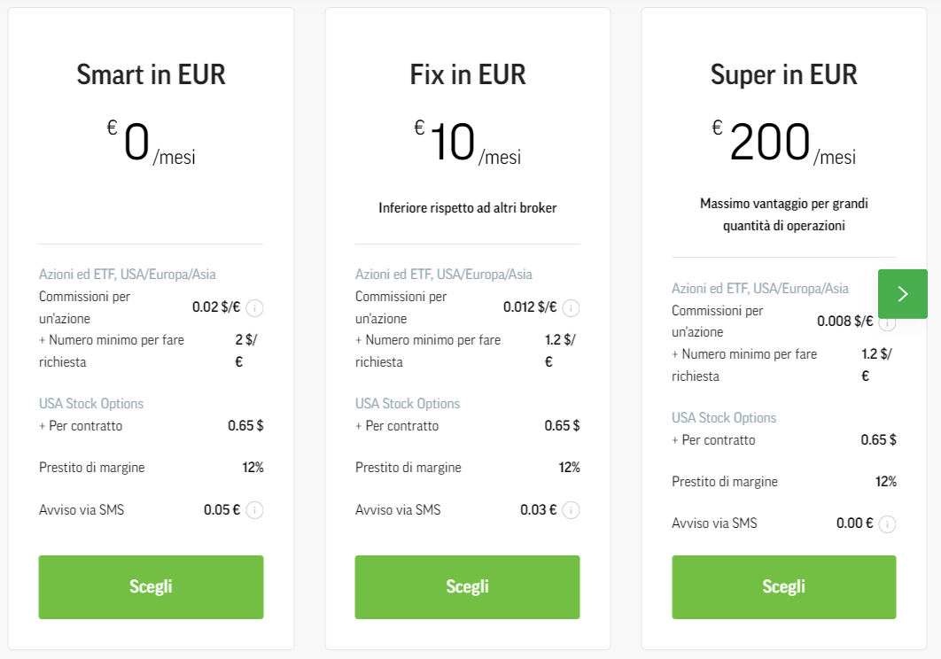Select the Fix in EUR heading
This screenshot has width=941, height=659.
[x=468, y=75]
